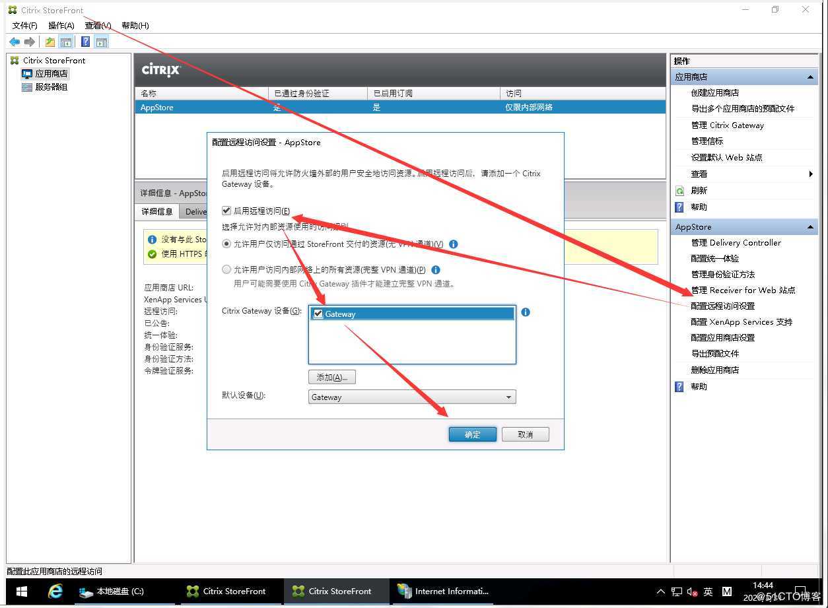828x608 pixels.
Task: Click the 名称 column header
Action: (201, 94)
